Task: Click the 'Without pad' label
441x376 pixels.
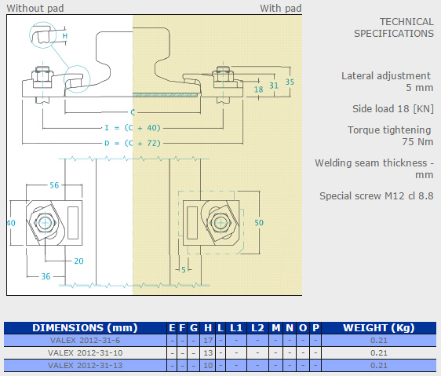Action: pyautogui.click(x=35, y=8)
